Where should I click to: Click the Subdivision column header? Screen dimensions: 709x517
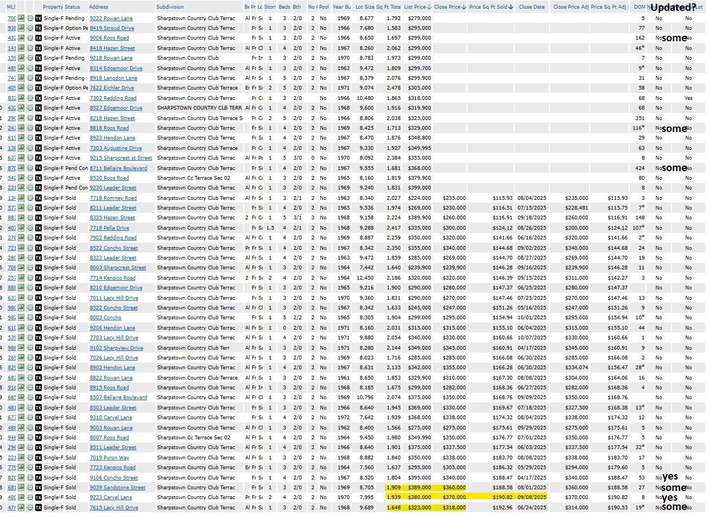[170, 7]
